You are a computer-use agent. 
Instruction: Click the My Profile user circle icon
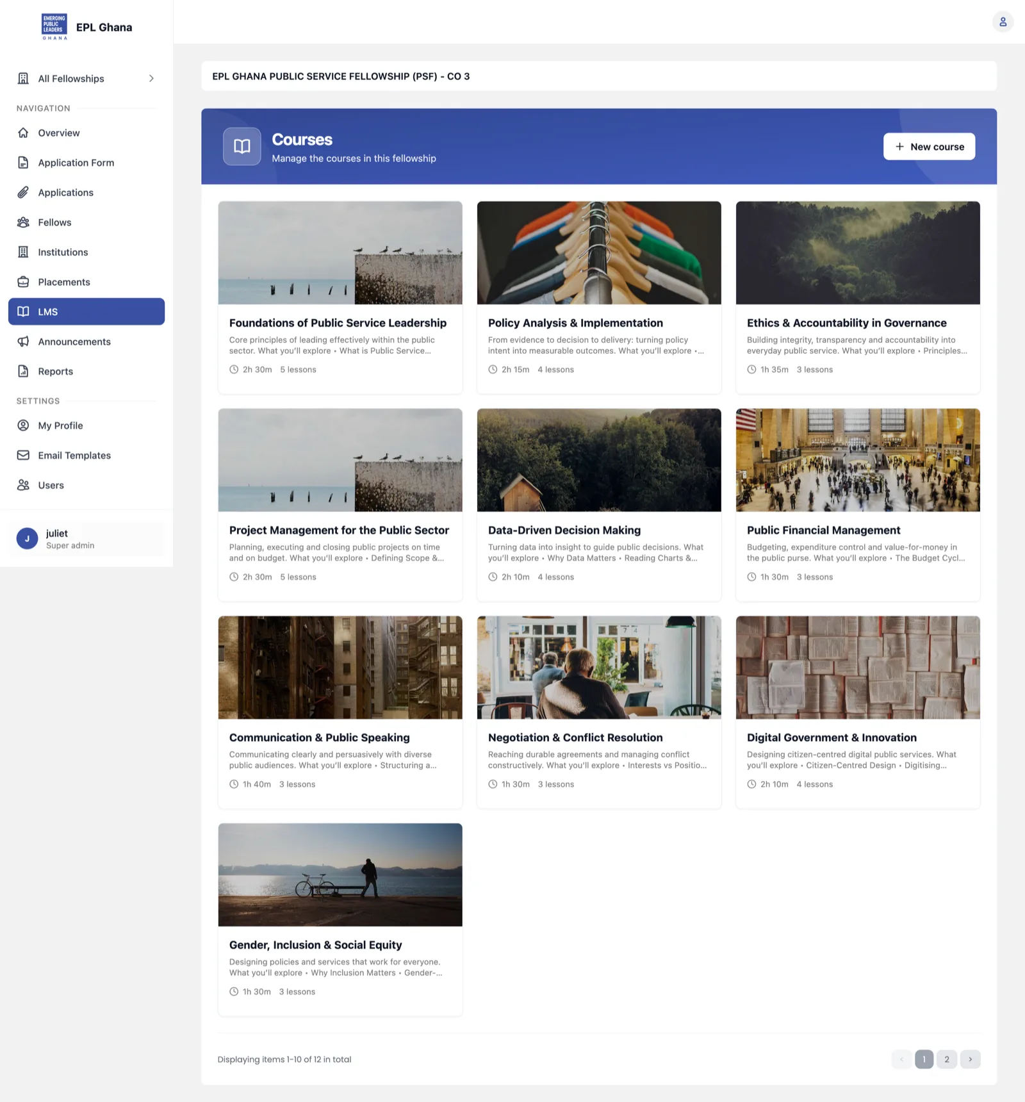pos(23,425)
